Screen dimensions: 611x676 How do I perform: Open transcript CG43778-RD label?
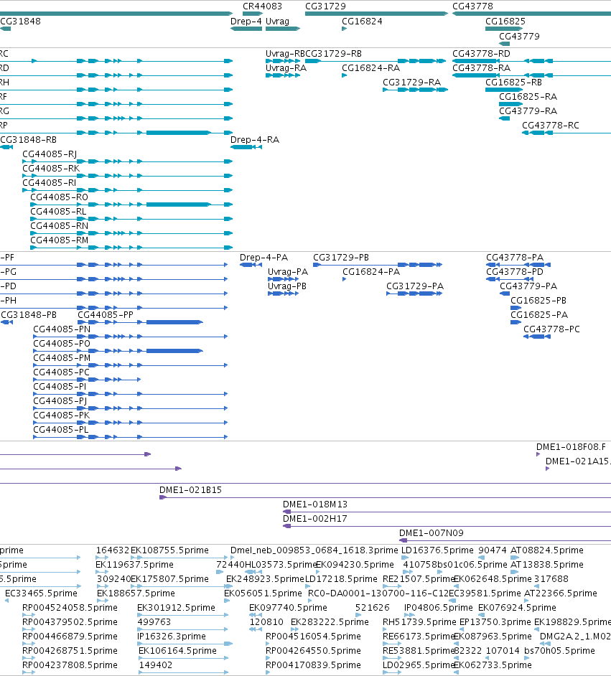(481, 54)
